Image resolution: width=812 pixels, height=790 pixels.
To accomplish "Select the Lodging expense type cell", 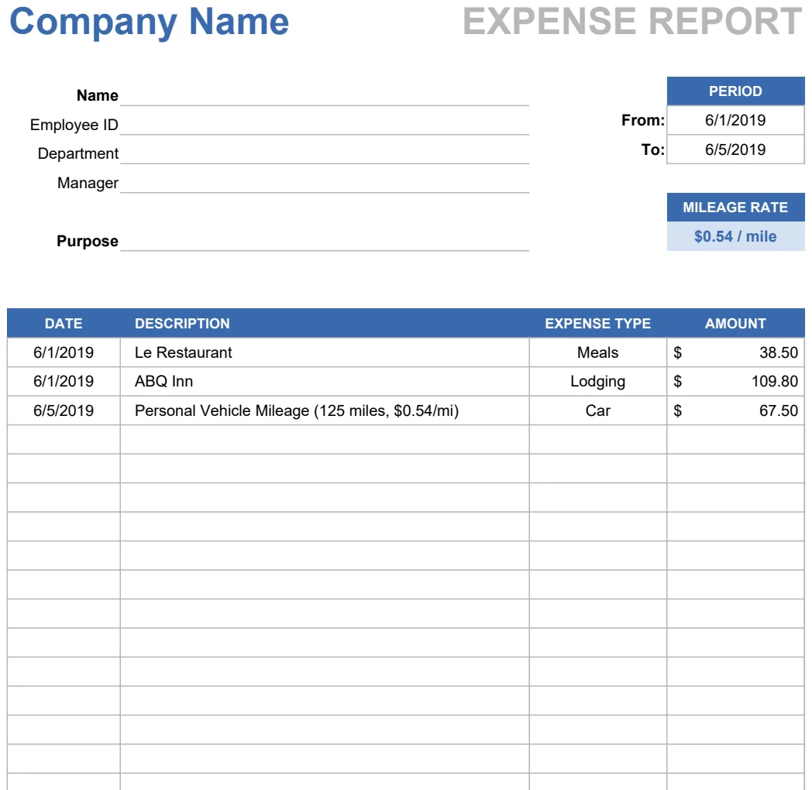I will 597,382.
